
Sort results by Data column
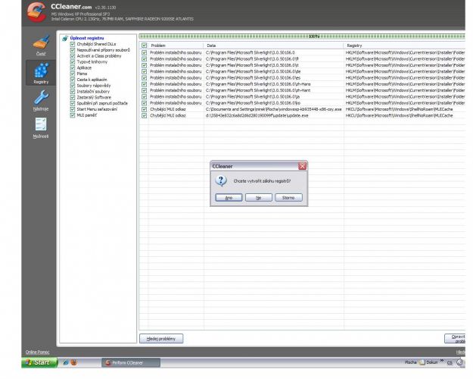274,45
